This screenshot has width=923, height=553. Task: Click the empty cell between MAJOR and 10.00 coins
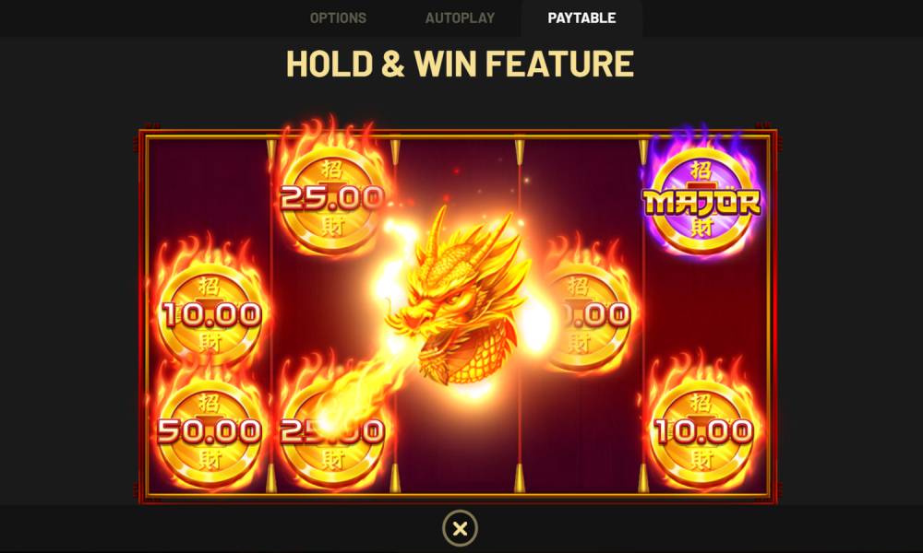click(704, 316)
